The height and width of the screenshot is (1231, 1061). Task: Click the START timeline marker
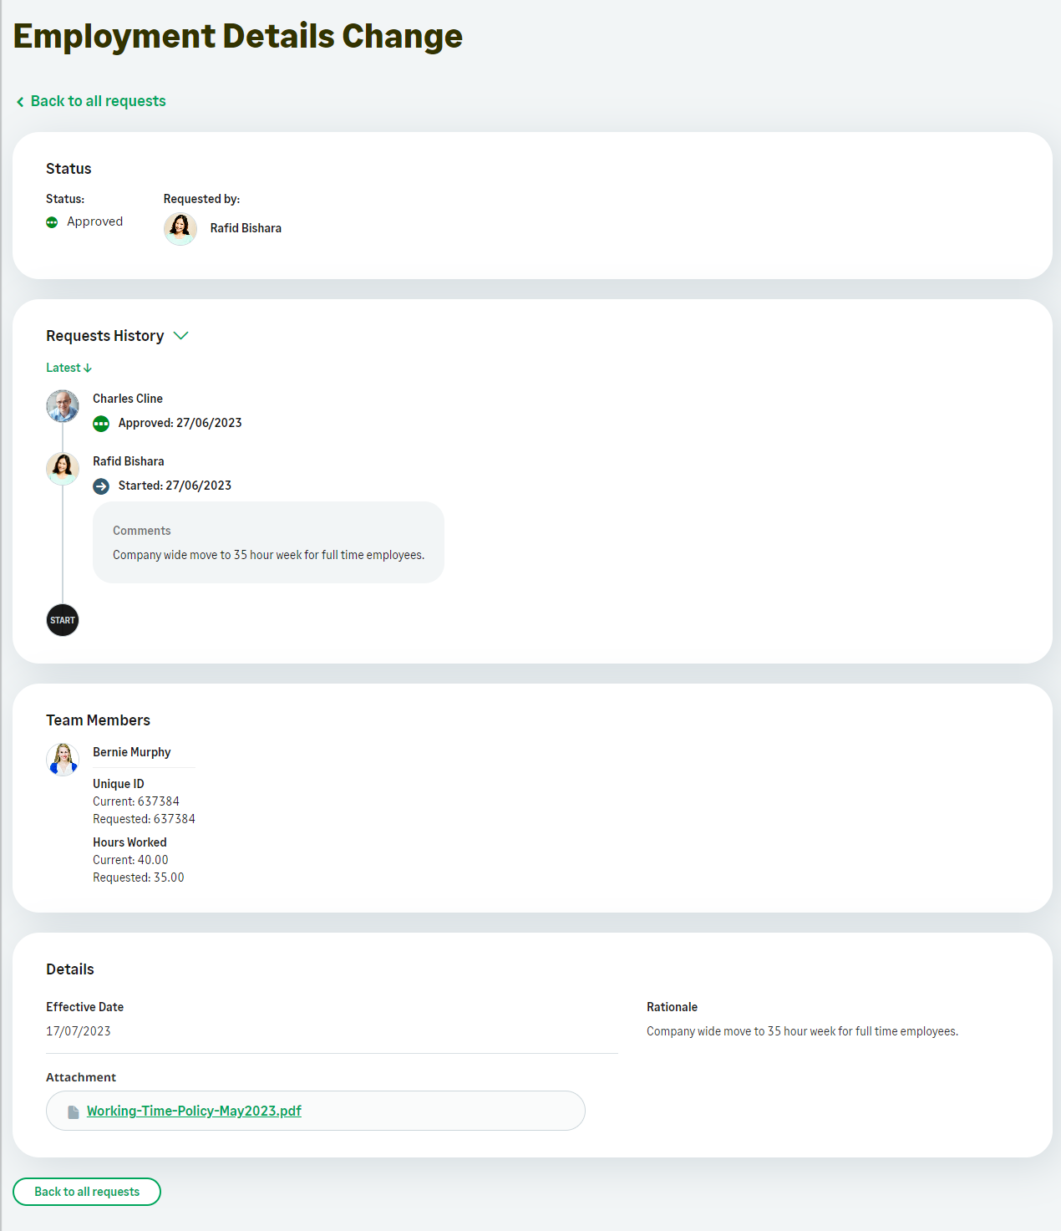(63, 620)
